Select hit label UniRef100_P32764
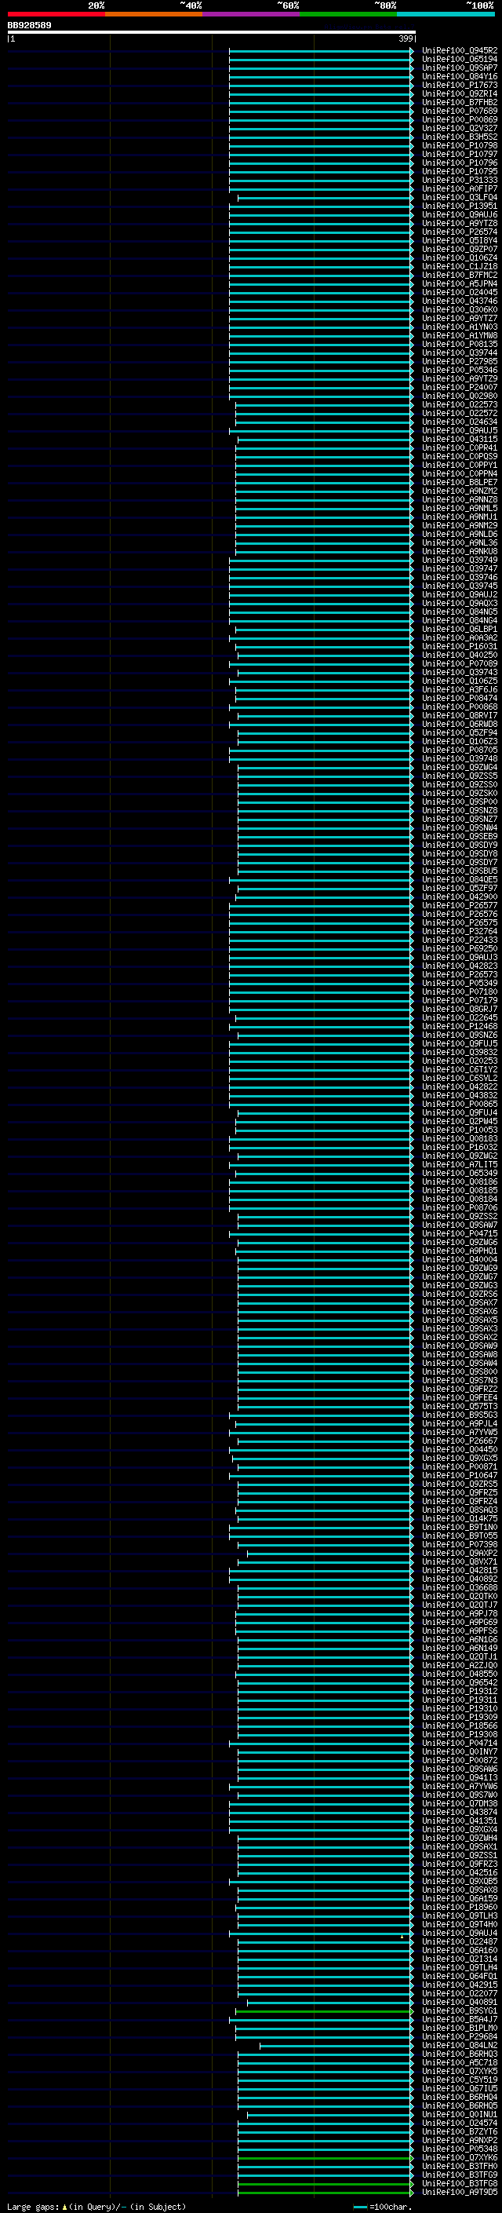Image resolution: width=502 pixels, height=2213 pixels. point(459,931)
